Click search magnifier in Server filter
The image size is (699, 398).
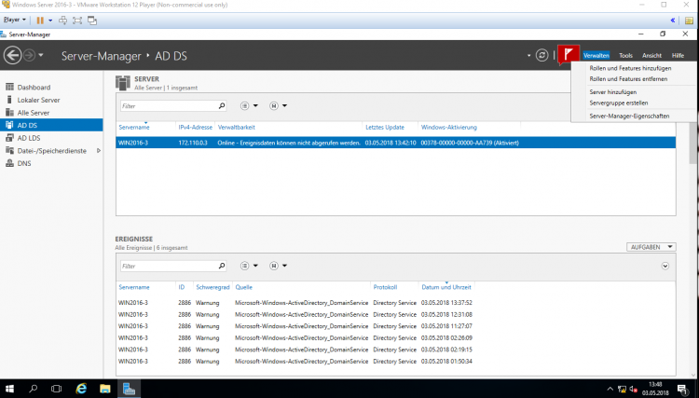click(221, 106)
